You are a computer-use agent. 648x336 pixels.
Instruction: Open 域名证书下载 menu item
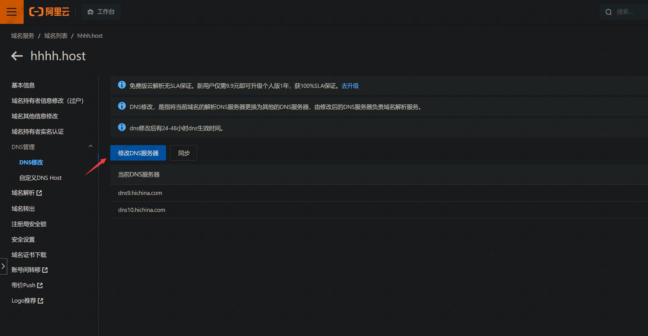29,255
